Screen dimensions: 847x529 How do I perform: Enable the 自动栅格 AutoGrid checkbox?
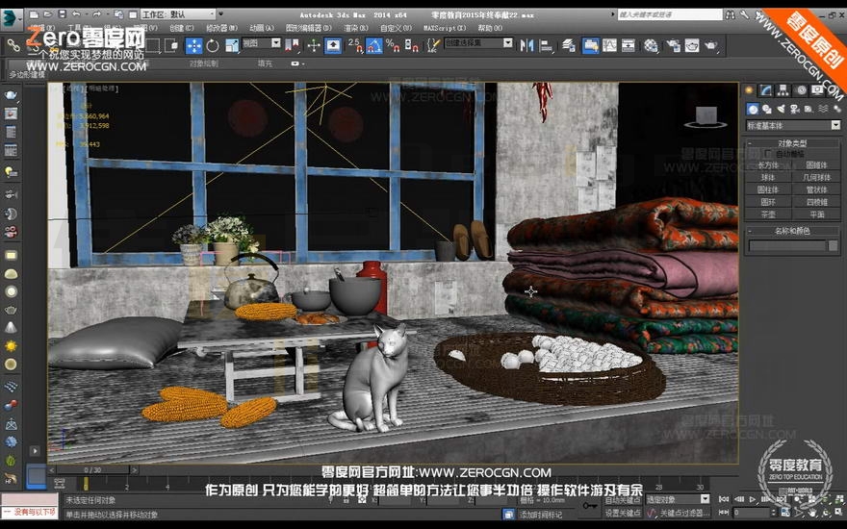click(768, 154)
